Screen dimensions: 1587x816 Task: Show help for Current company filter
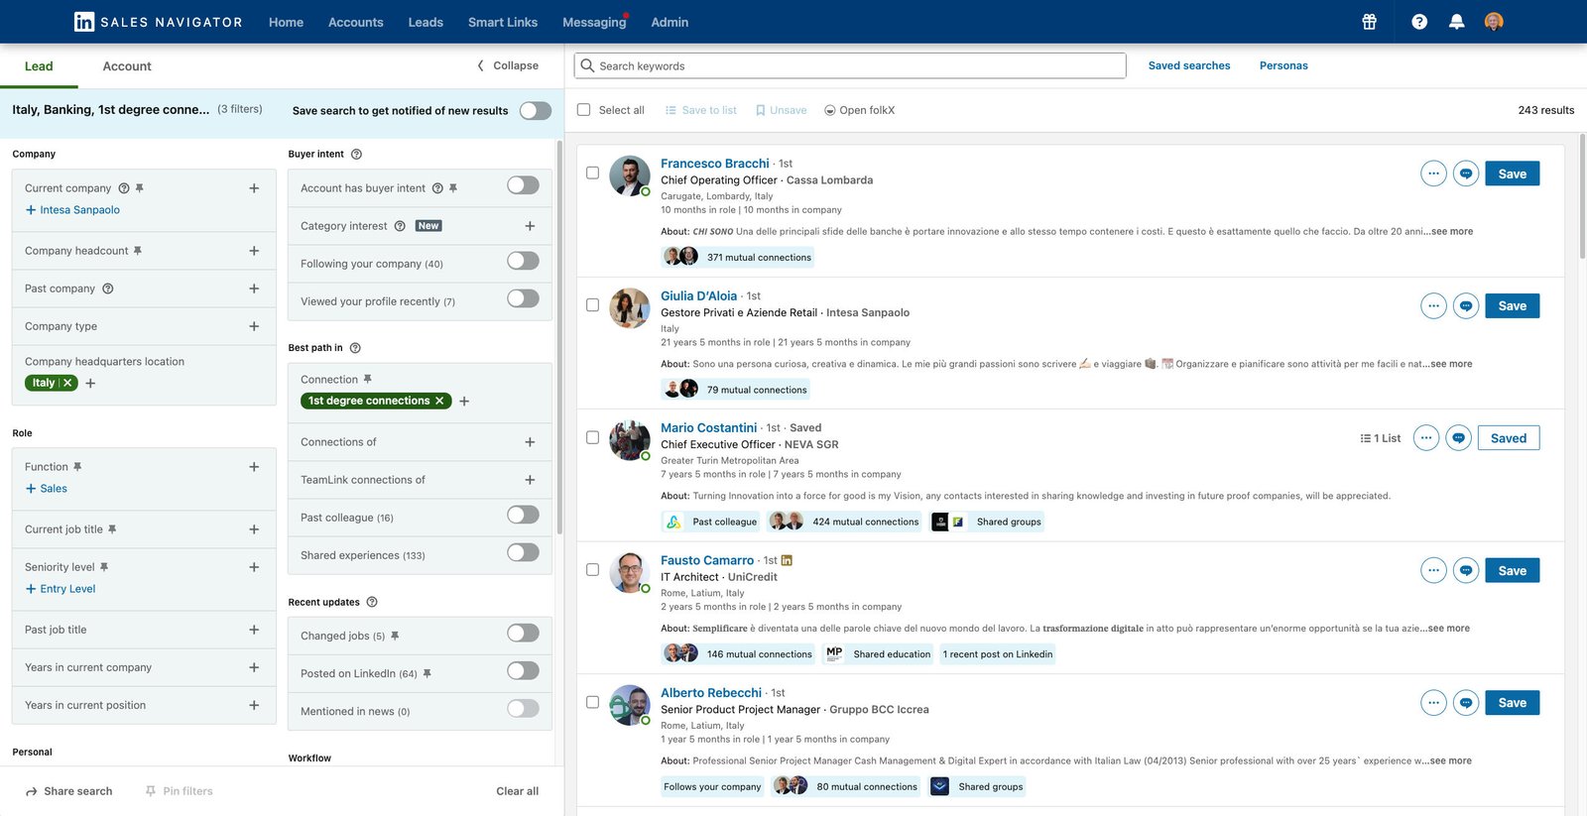coord(124,188)
